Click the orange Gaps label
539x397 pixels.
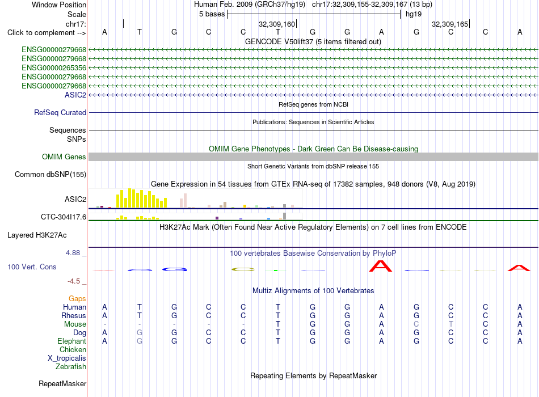click(x=77, y=299)
